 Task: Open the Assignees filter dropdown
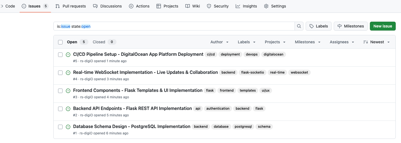coord(342,42)
